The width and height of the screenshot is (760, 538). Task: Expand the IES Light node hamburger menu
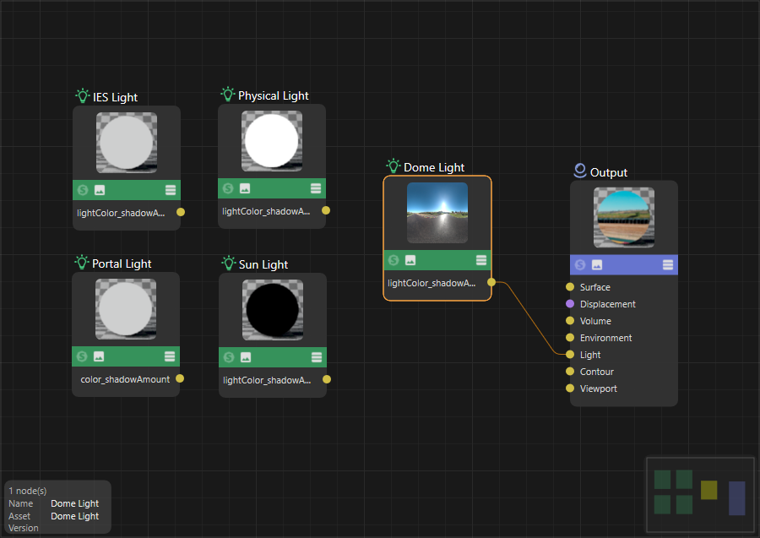pyautogui.click(x=171, y=190)
